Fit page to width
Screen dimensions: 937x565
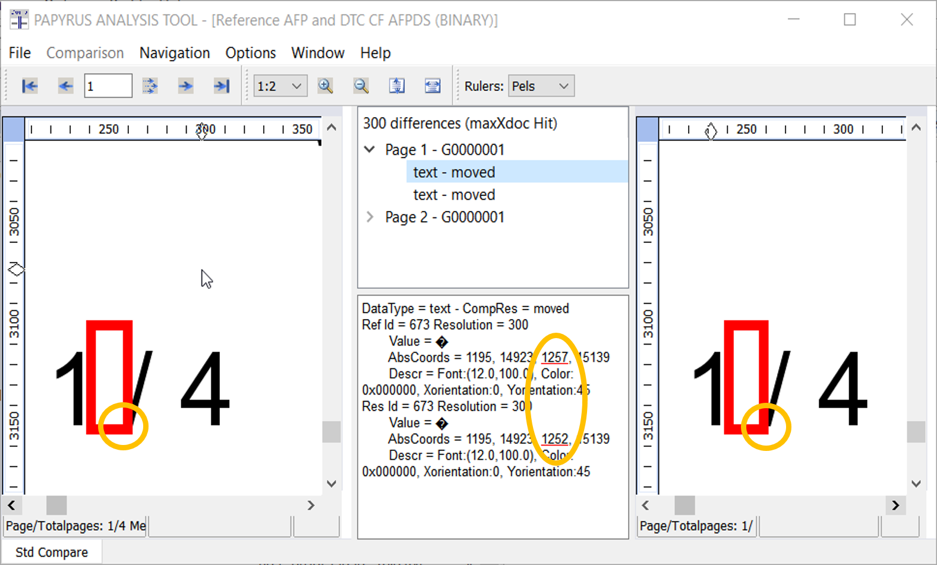433,86
